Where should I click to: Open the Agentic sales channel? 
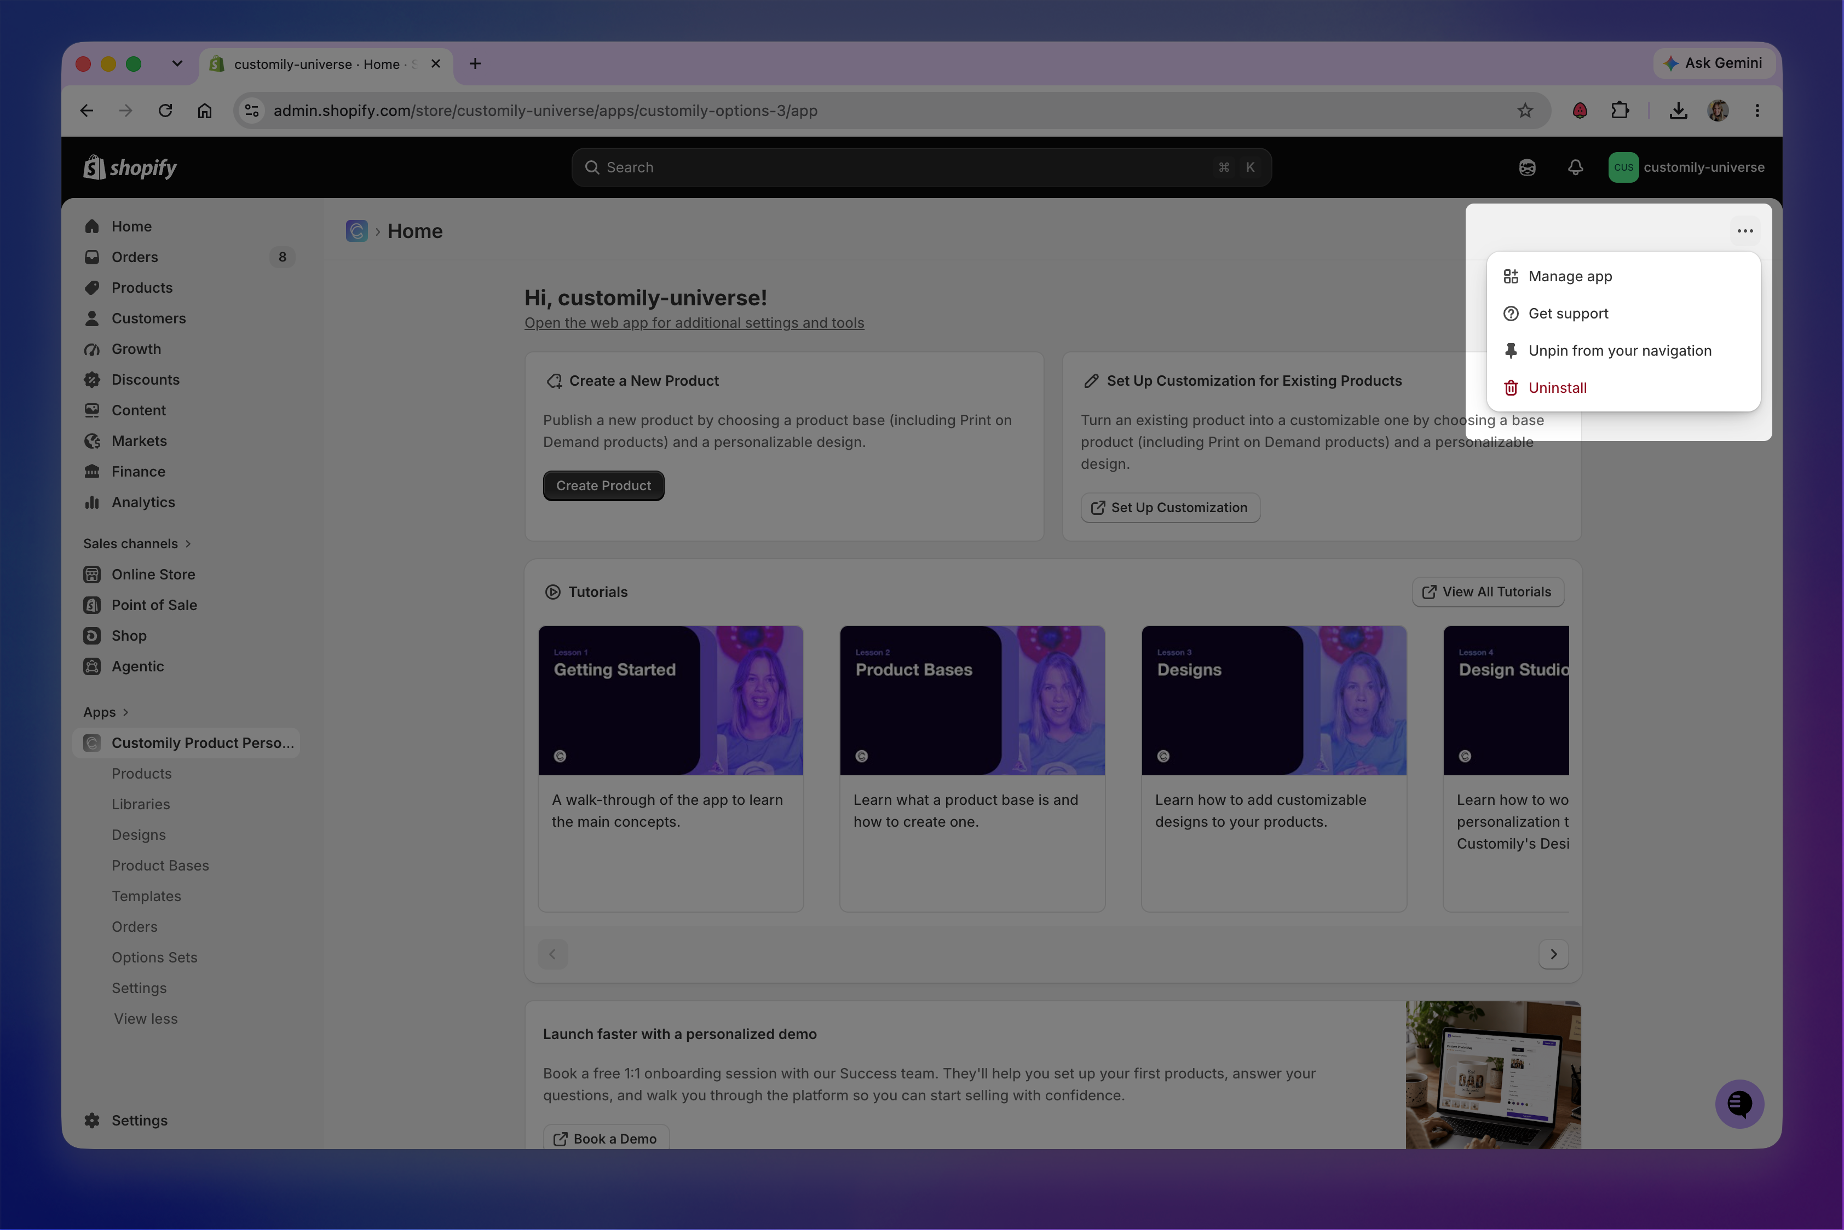[x=186, y=666]
